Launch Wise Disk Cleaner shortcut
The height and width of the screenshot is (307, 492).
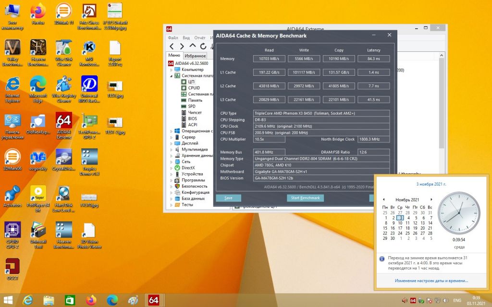(x=64, y=53)
